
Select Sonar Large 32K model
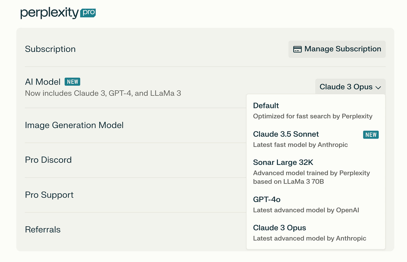tap(311, 171)
